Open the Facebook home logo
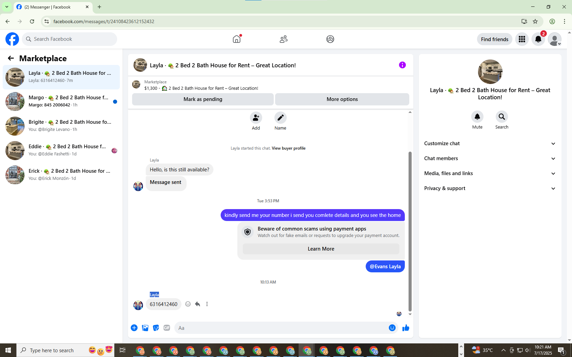 [x=12, y=39]
